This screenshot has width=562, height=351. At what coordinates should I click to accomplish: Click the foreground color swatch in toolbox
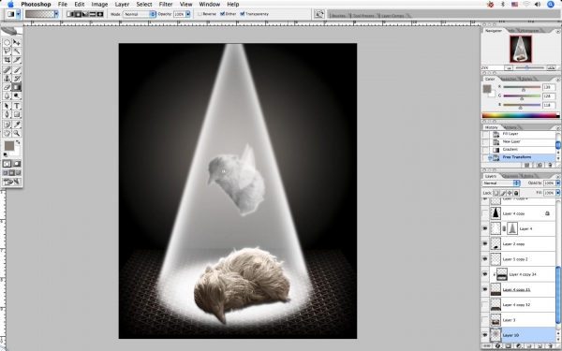(9, 146)
